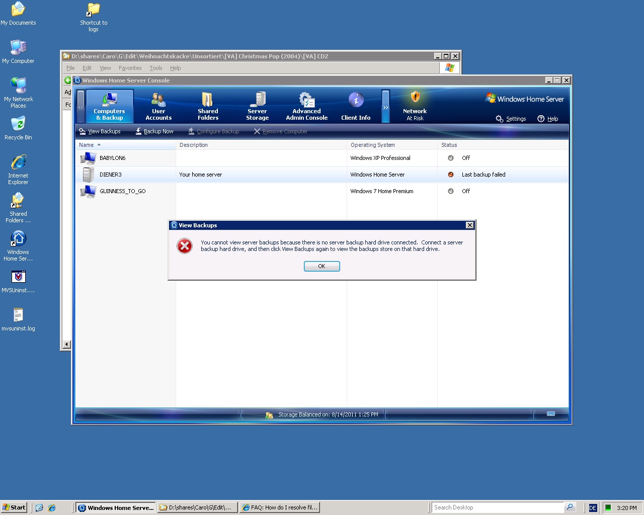Click Explorer horizontal scrollbar left arrow
Screen dimensions: 644x515
(66, 345)
